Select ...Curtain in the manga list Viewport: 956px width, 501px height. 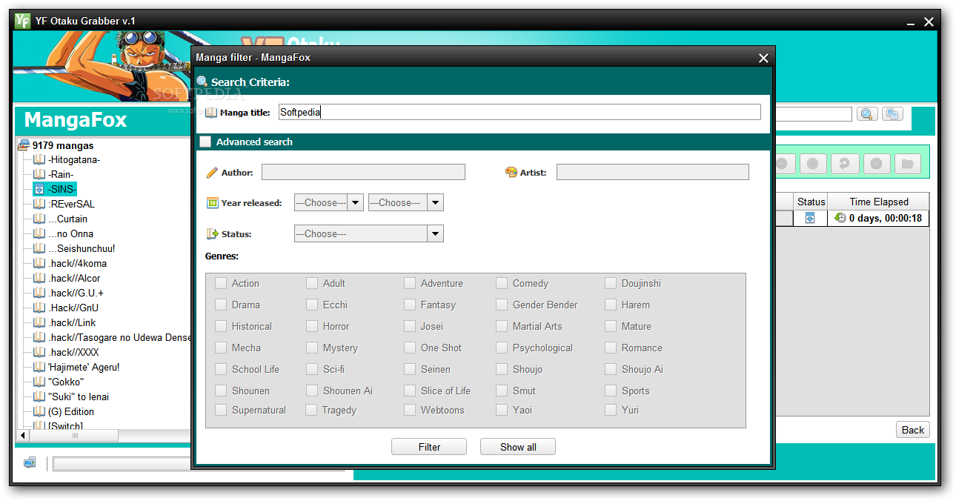click(x=67, y=219)
